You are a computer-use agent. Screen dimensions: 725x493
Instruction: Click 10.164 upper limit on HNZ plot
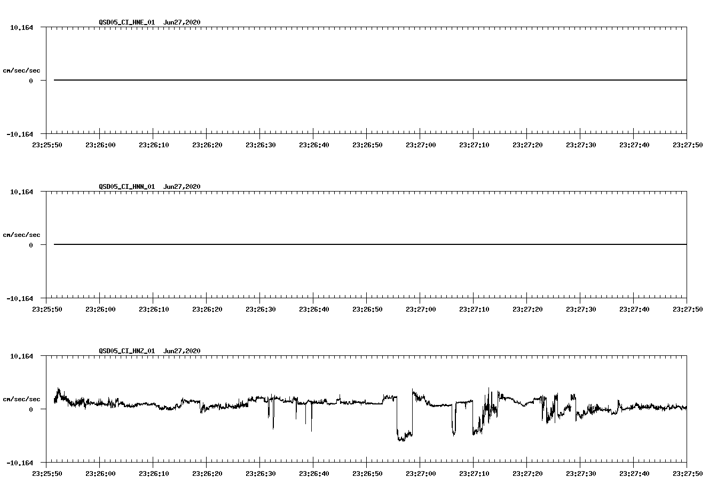click(x=21, y=356)
